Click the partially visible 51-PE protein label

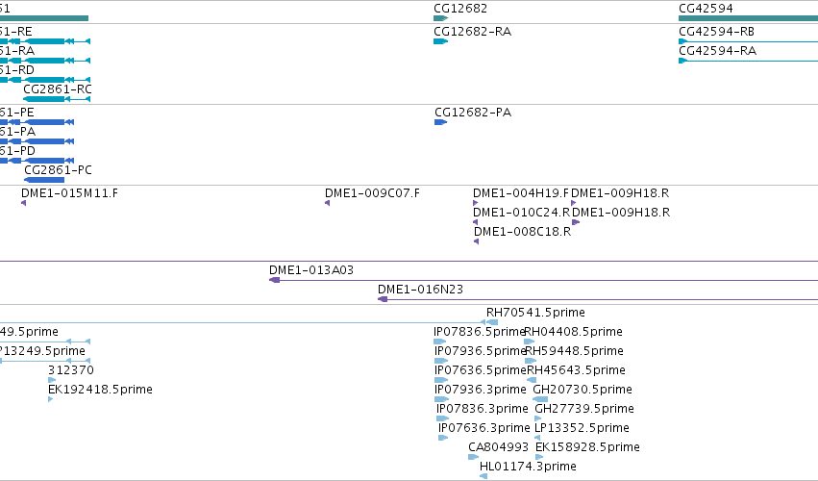(x=17, y=113)
